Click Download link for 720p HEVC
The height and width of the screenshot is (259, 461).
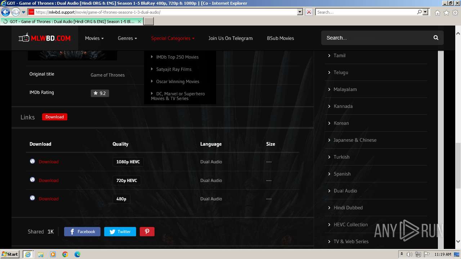(49, 181)
